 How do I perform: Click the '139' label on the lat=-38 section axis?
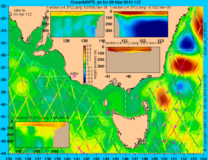[x=84, y=41]
